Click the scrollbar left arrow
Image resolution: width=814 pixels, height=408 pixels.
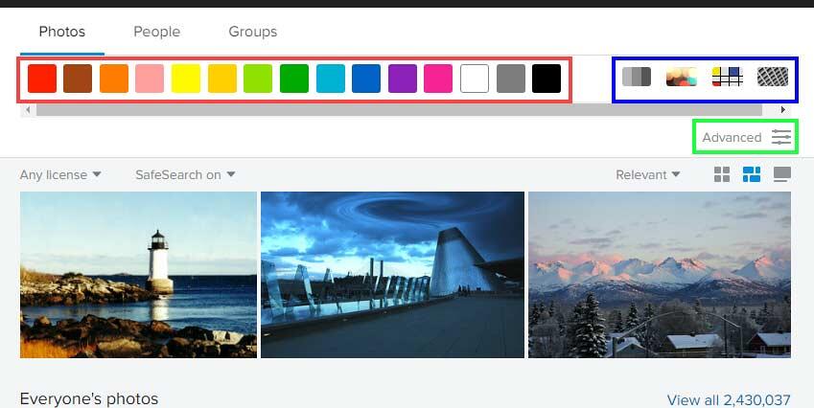[x=28, y=110]
